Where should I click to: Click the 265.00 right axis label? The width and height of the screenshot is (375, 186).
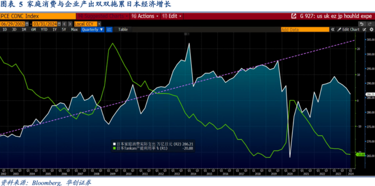click(x=370, y=156)
